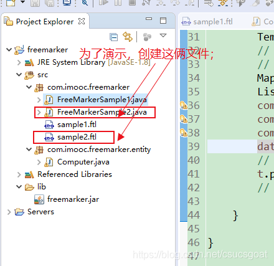Maximize the Project Explorer panel
The height and width of the screenshot is (266, 274).
163,21
